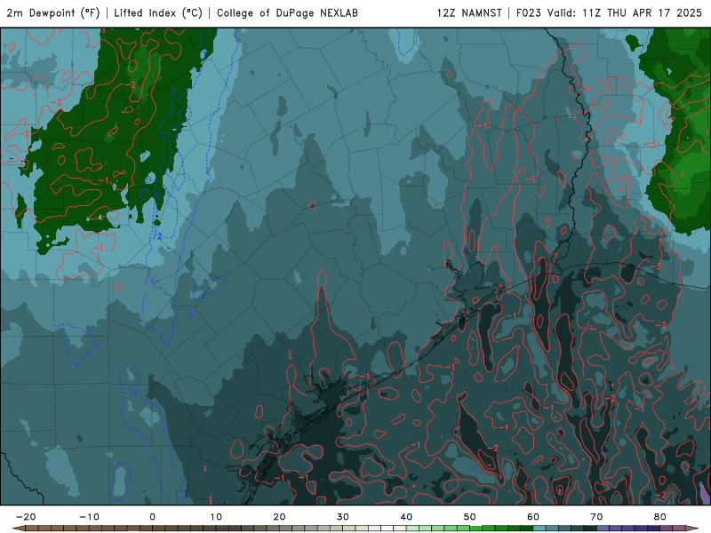Select the 20 colorbar scale label

pyautogui.click(x=279, y=517)
